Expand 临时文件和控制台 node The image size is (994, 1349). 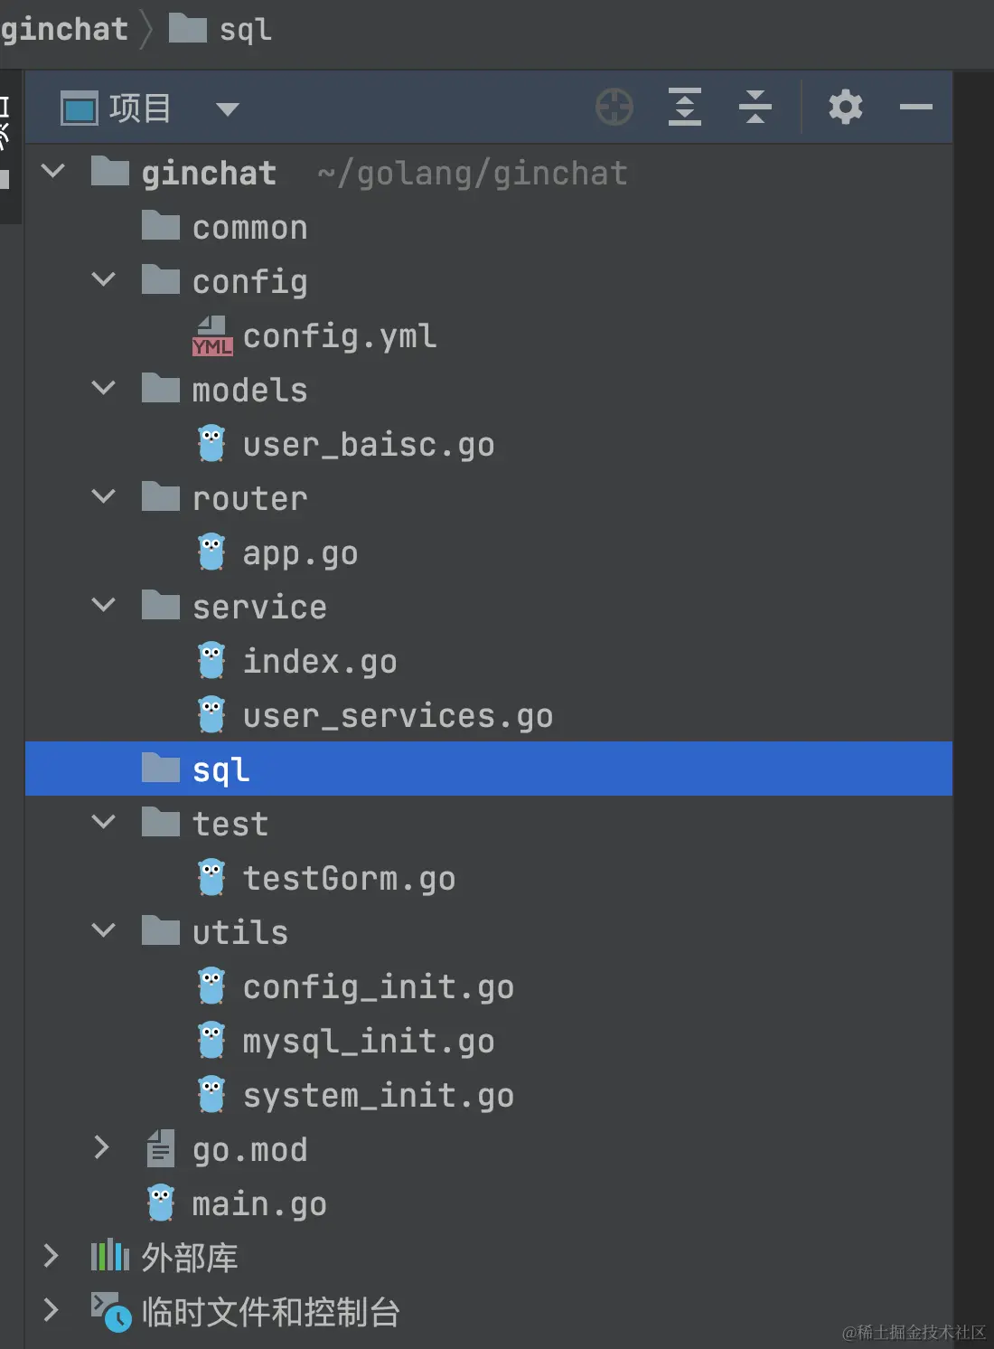(52, 1310)
